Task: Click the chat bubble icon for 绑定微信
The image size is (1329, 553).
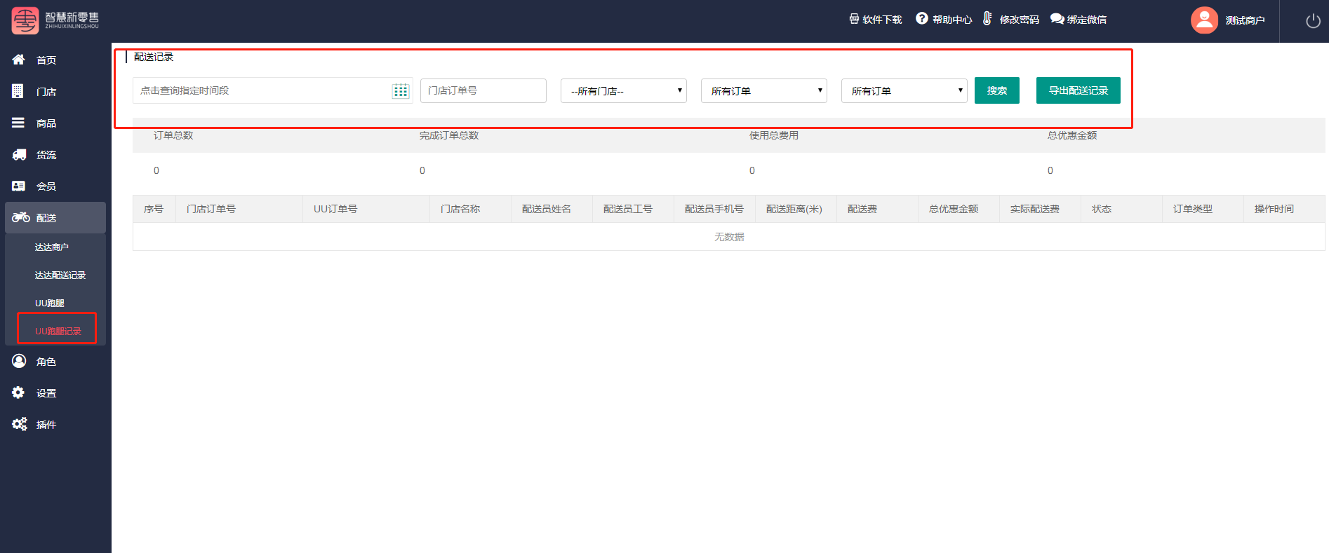Action: point(1057,19)
